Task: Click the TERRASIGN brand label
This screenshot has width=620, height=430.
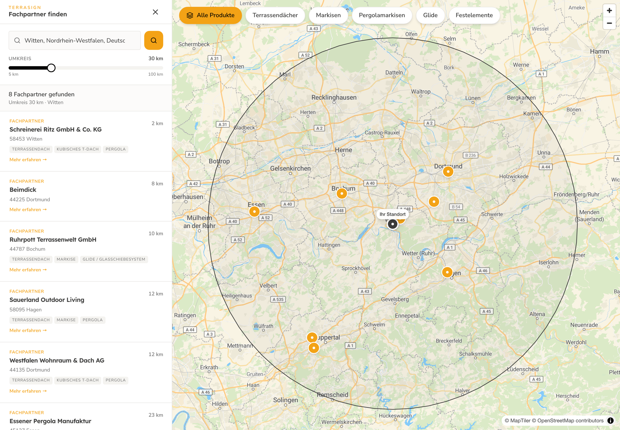Action: point(25,7)
